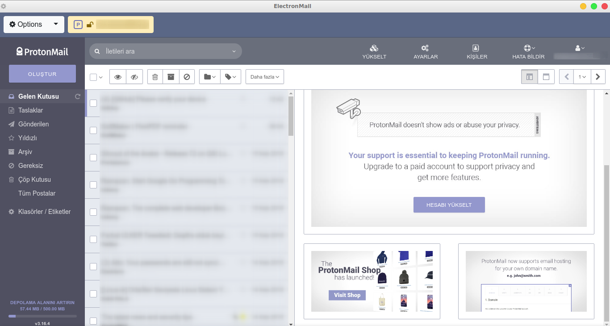Open page number 1 dropdown
Viewport: 610px width, 326px height.
pyautogui.click(x=582, y=77)
